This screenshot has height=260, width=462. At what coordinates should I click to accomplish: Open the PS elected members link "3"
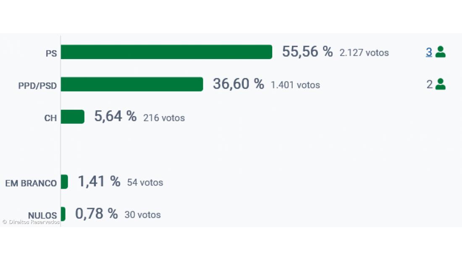point(429,52)
